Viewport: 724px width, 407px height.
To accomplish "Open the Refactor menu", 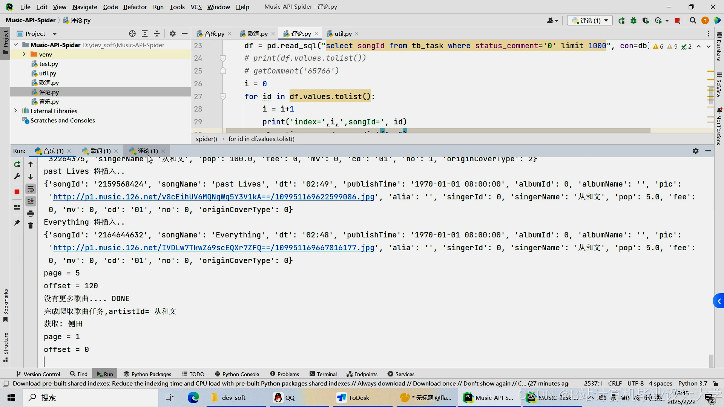I will click(x=135, y=7).
